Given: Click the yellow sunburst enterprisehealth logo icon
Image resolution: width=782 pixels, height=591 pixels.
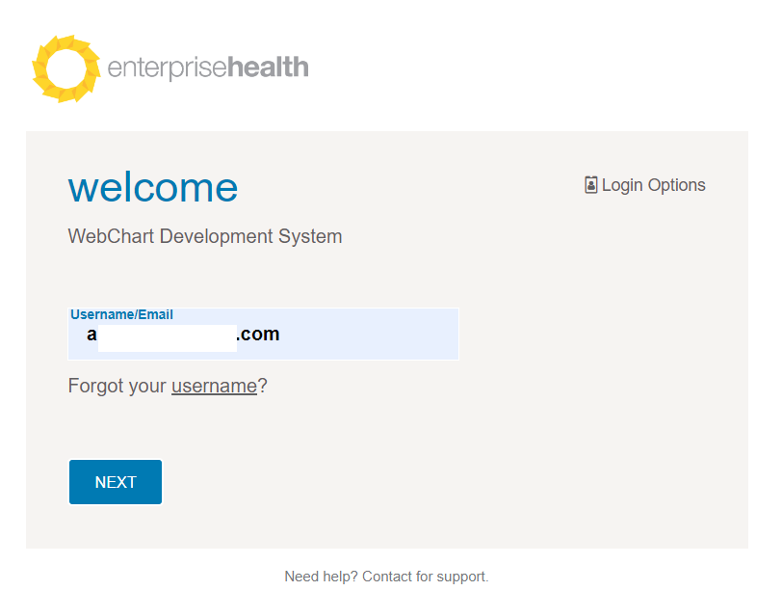Looking at the screenshot, I should 66,68.
